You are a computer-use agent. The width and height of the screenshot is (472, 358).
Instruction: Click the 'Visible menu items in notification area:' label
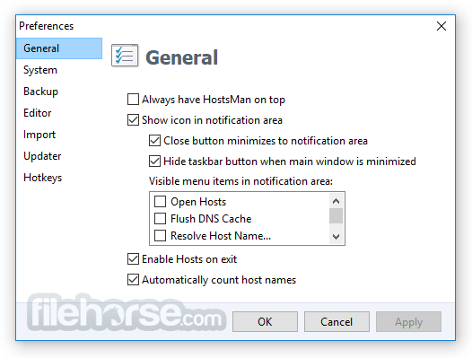(240, 181)
